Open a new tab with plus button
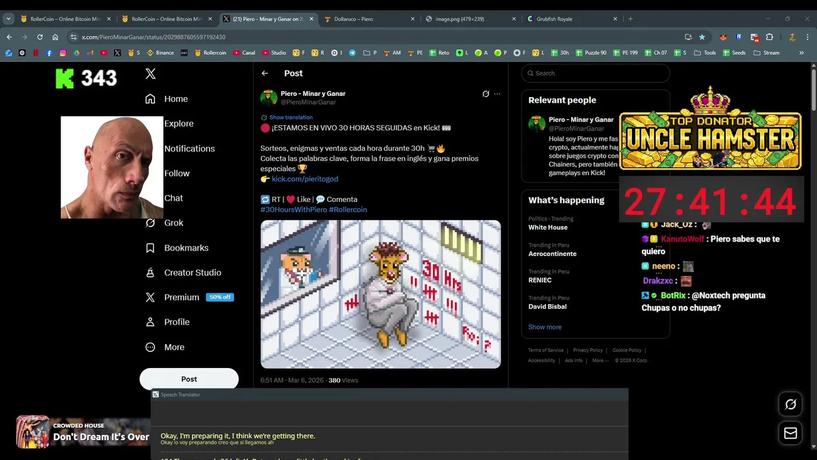 pyautogui.click(x=631, y=19)
